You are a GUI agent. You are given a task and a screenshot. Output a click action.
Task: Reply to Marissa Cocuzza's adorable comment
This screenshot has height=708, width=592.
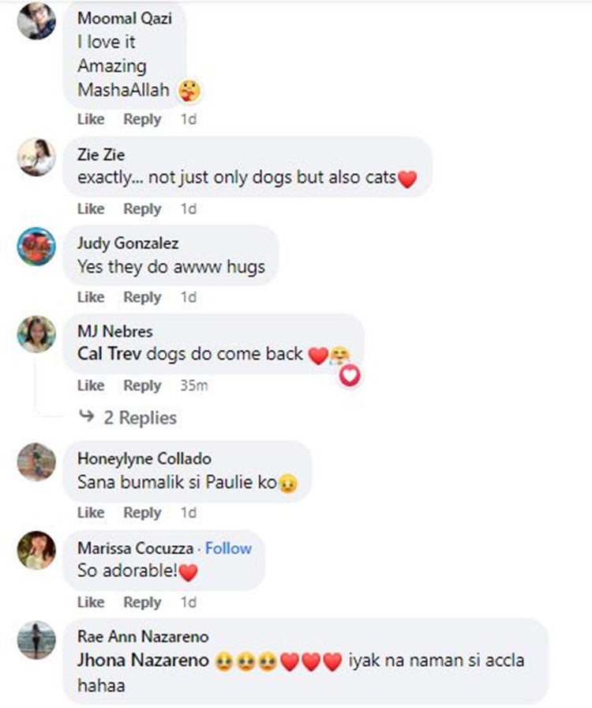tap(142, 602)
